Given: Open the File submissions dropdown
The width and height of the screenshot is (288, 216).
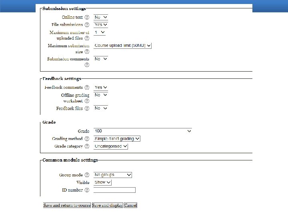Looking at the screenshot, I should tap(101, 25).
